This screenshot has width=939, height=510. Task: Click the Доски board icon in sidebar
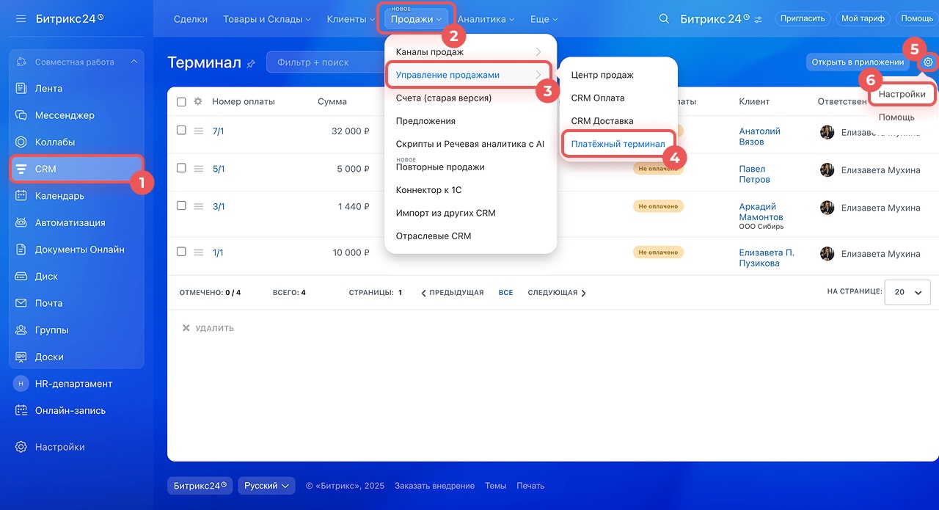click(21, 357)
